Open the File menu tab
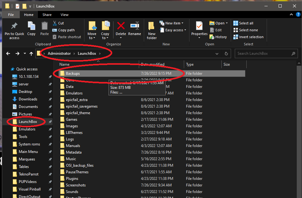The width and height of the screenshot is (302, 198). point(11,15)
